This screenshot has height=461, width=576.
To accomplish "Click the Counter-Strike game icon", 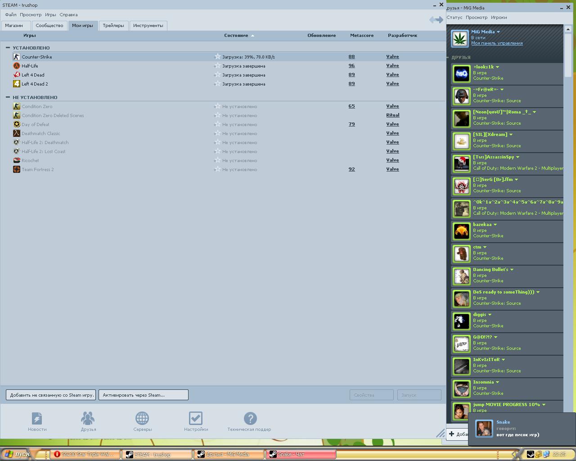I will coord(17,57).
